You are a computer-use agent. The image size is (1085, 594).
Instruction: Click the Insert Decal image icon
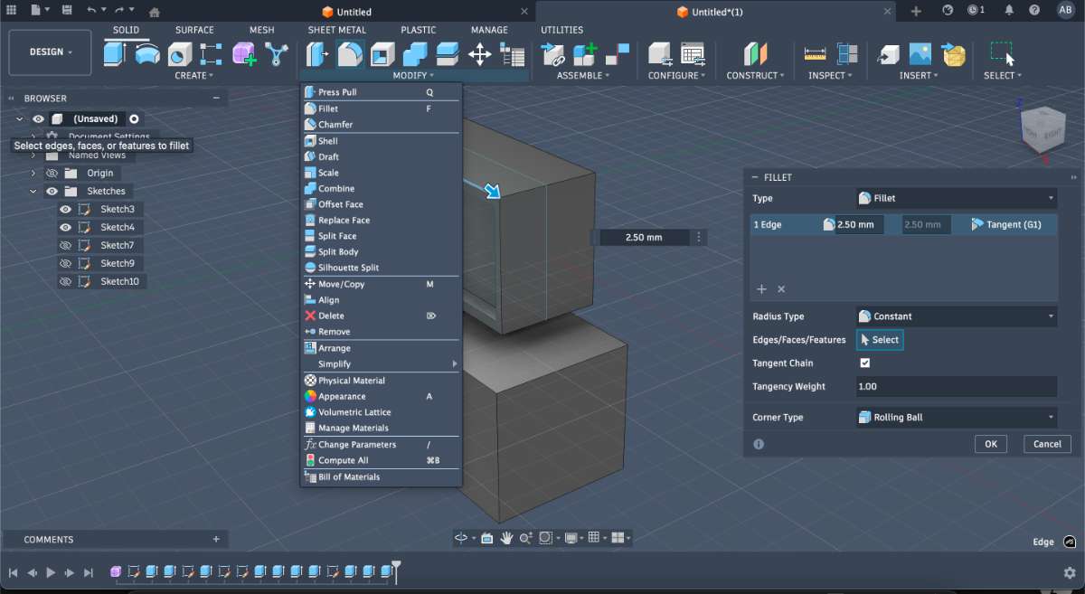click(920, 54)
